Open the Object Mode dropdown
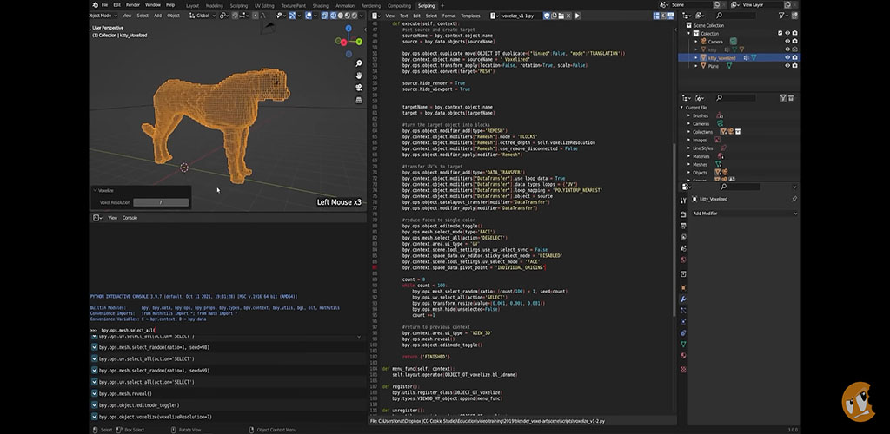Image resolution: width=890 pixels, height=434 pixels. click(103, 16)
